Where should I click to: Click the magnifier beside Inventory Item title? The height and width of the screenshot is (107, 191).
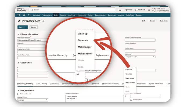(x=43, y=21)
